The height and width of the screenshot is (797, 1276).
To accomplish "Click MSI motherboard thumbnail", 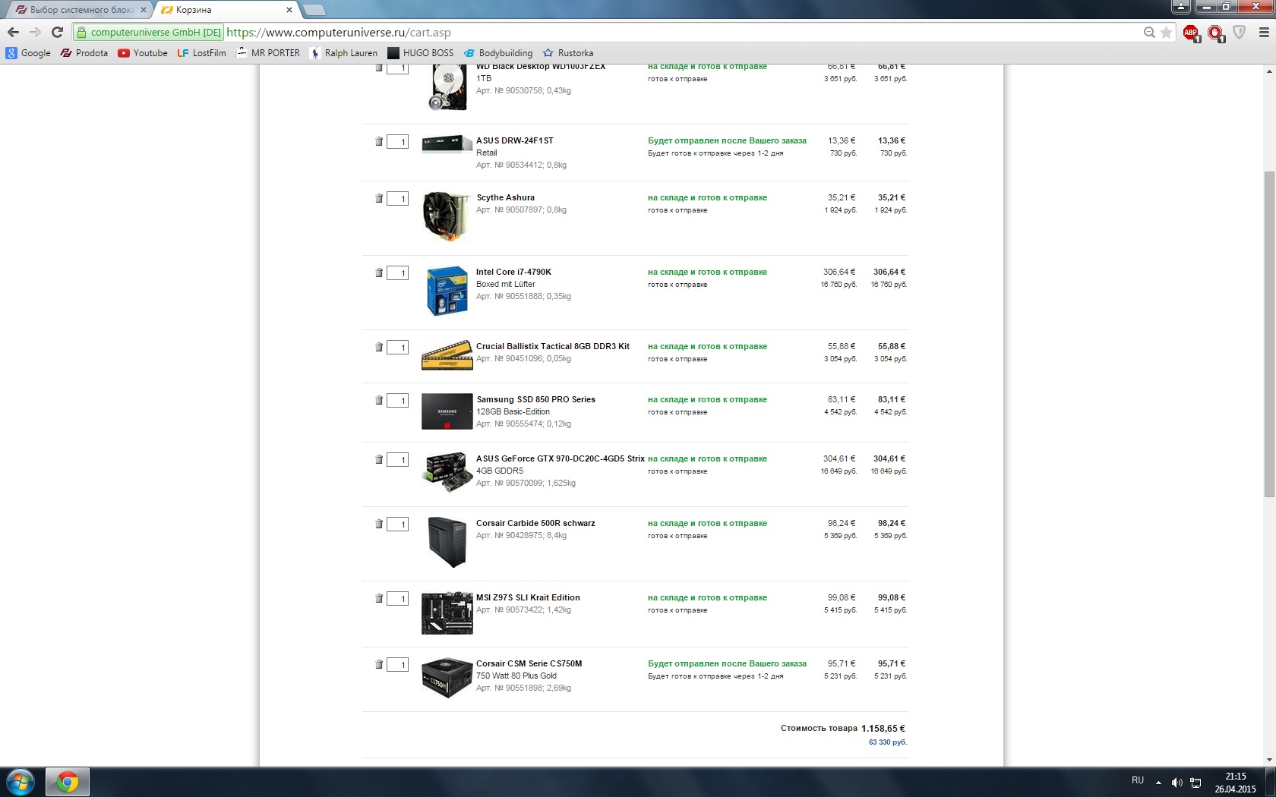I will point(447,613).
